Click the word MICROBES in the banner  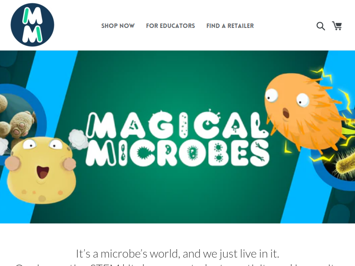click(177, 153)
